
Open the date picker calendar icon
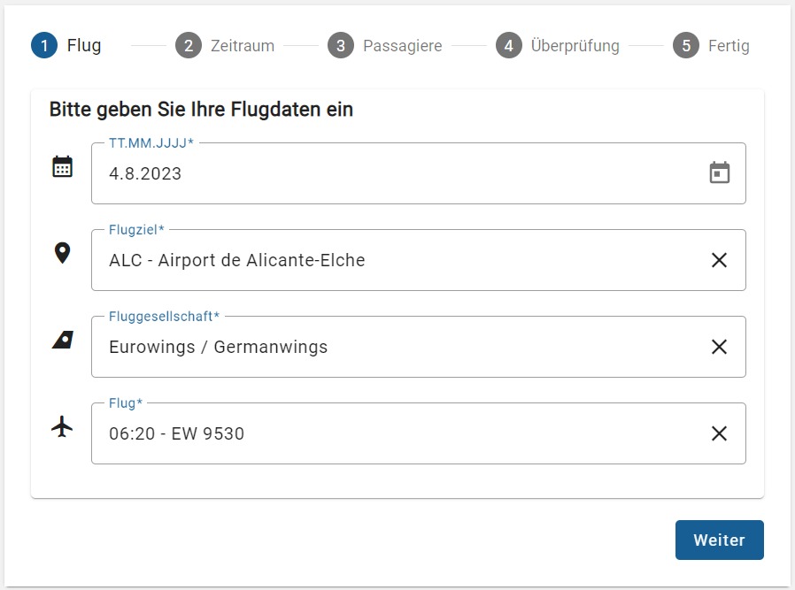pos(720,173)
